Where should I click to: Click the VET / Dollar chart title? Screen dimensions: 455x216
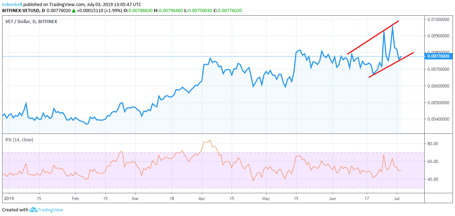[31, 22]
